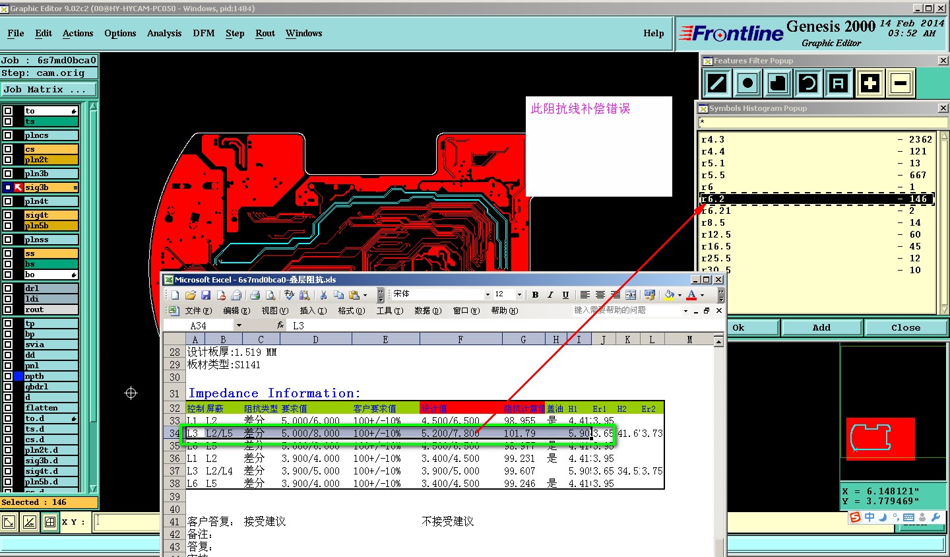This screenshot has height=557, width=950.
Task: Click Excel Open folder icon
Action: [191, 295]
